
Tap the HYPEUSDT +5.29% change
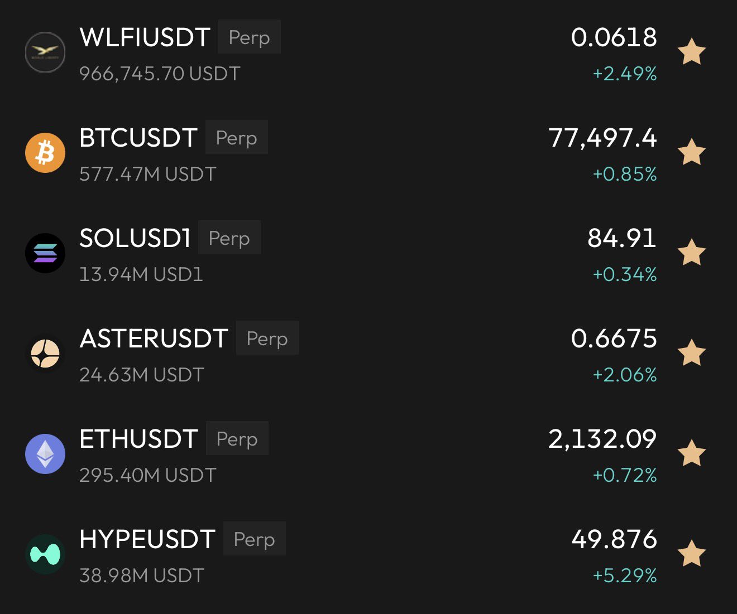pyautogui.click(x=625, y=576)
